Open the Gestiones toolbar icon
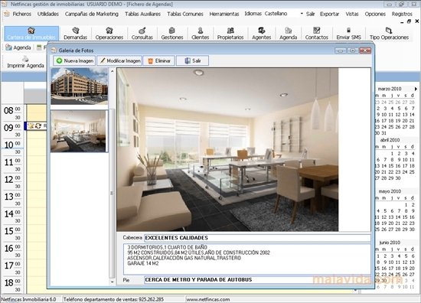The image size is (421, 303). click(x=171, y=33)
